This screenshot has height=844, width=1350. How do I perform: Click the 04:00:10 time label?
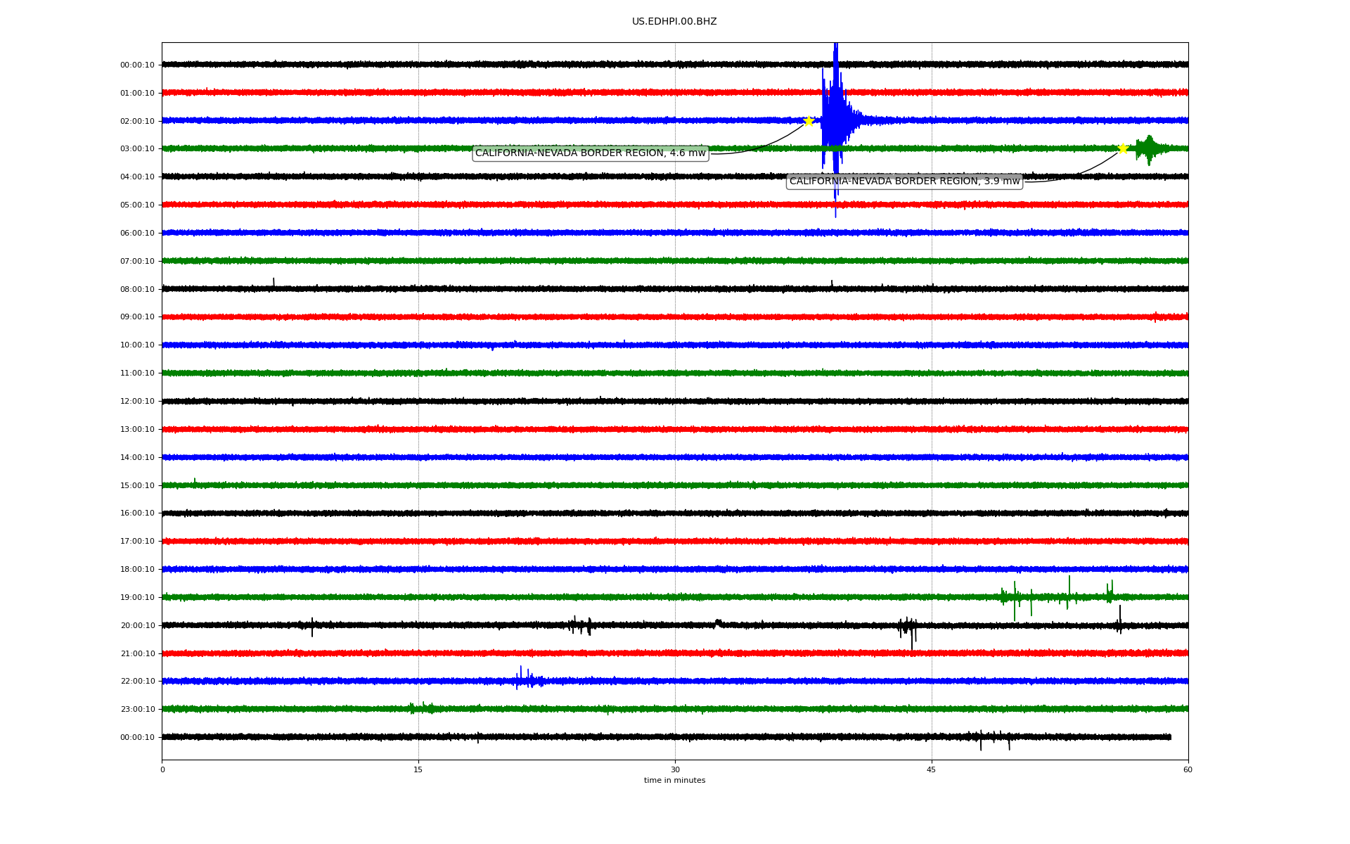coord(137,177)
